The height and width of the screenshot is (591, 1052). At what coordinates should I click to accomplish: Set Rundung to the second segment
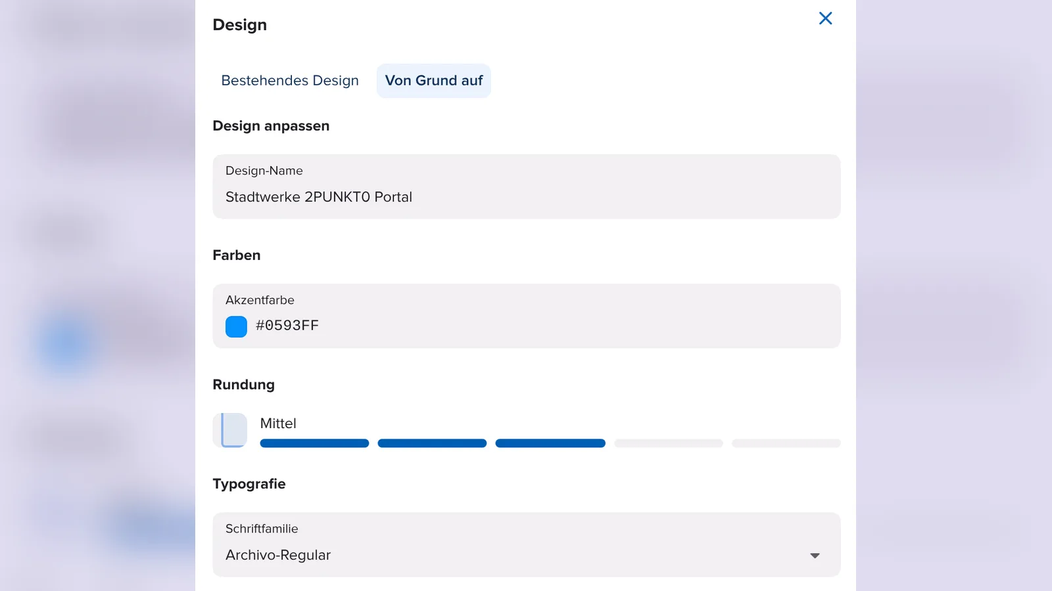pos(432,443)
